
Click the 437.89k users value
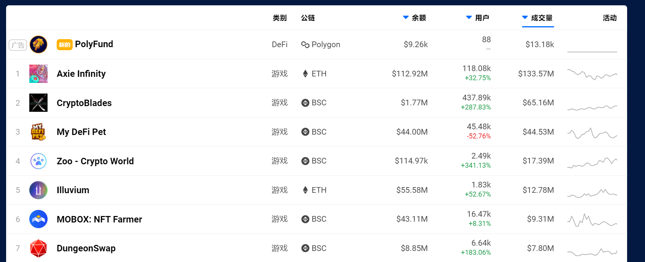pyautogui.click(x=476, y=98)
